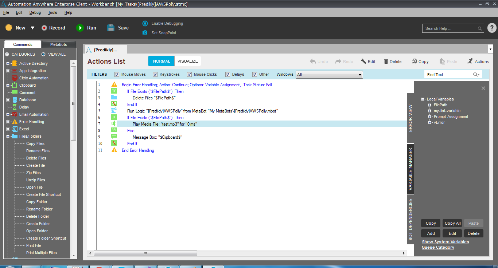The width and height of the screenshot is (498, 268).
Task: Toggle the Other filter checkbox
Action: tap(255, 75)
